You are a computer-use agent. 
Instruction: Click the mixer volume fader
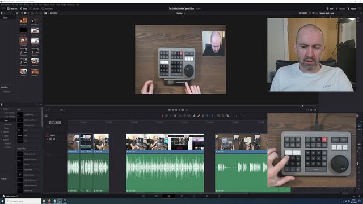pyautogui.click(x=357, y=163)
